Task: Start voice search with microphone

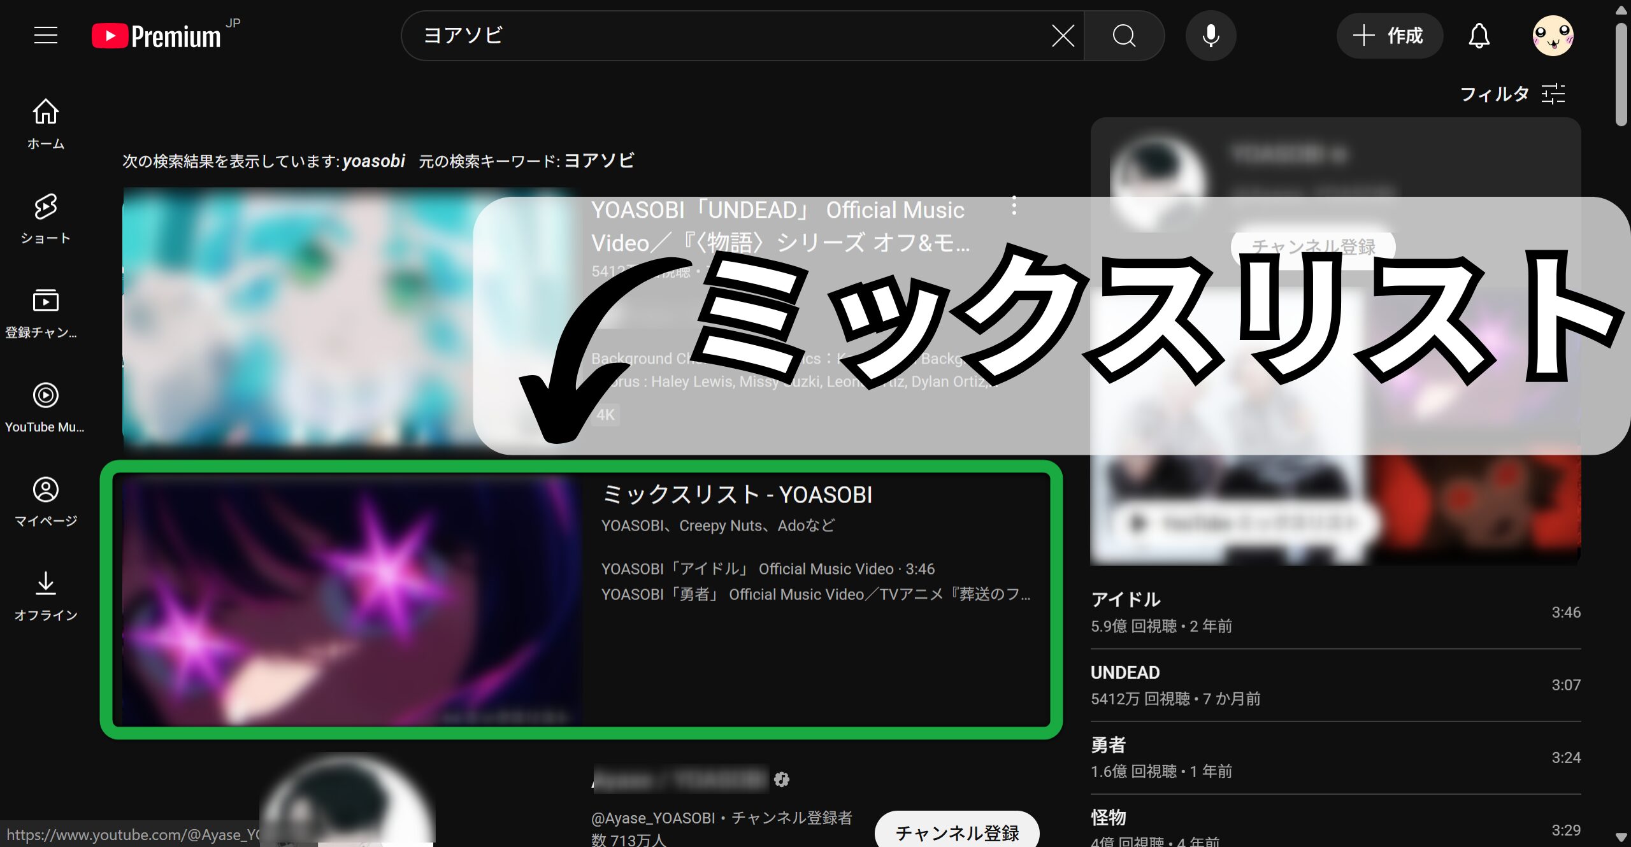Action: pos(1211,36)
